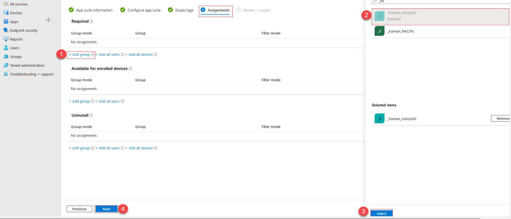Open All services in the sidebar

coord(19,4)
